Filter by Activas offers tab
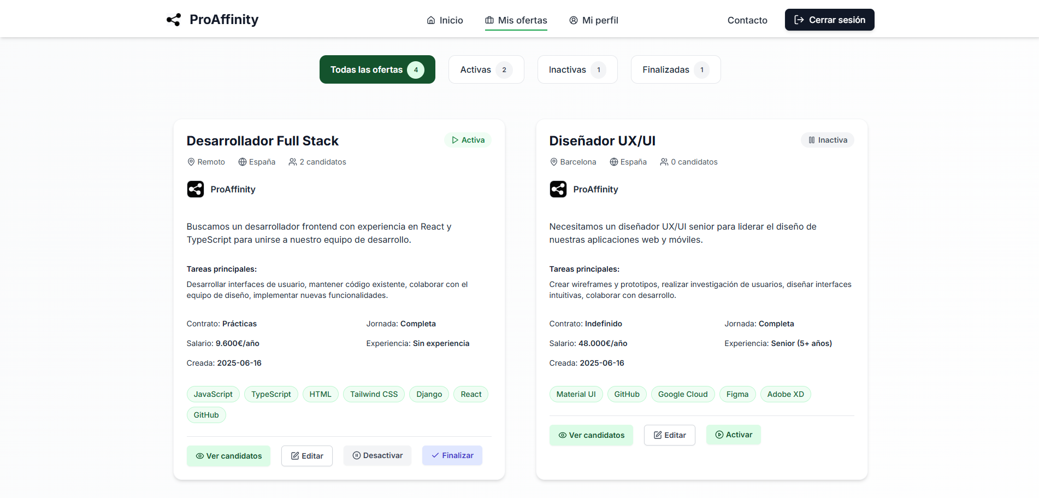 point(486,69)
